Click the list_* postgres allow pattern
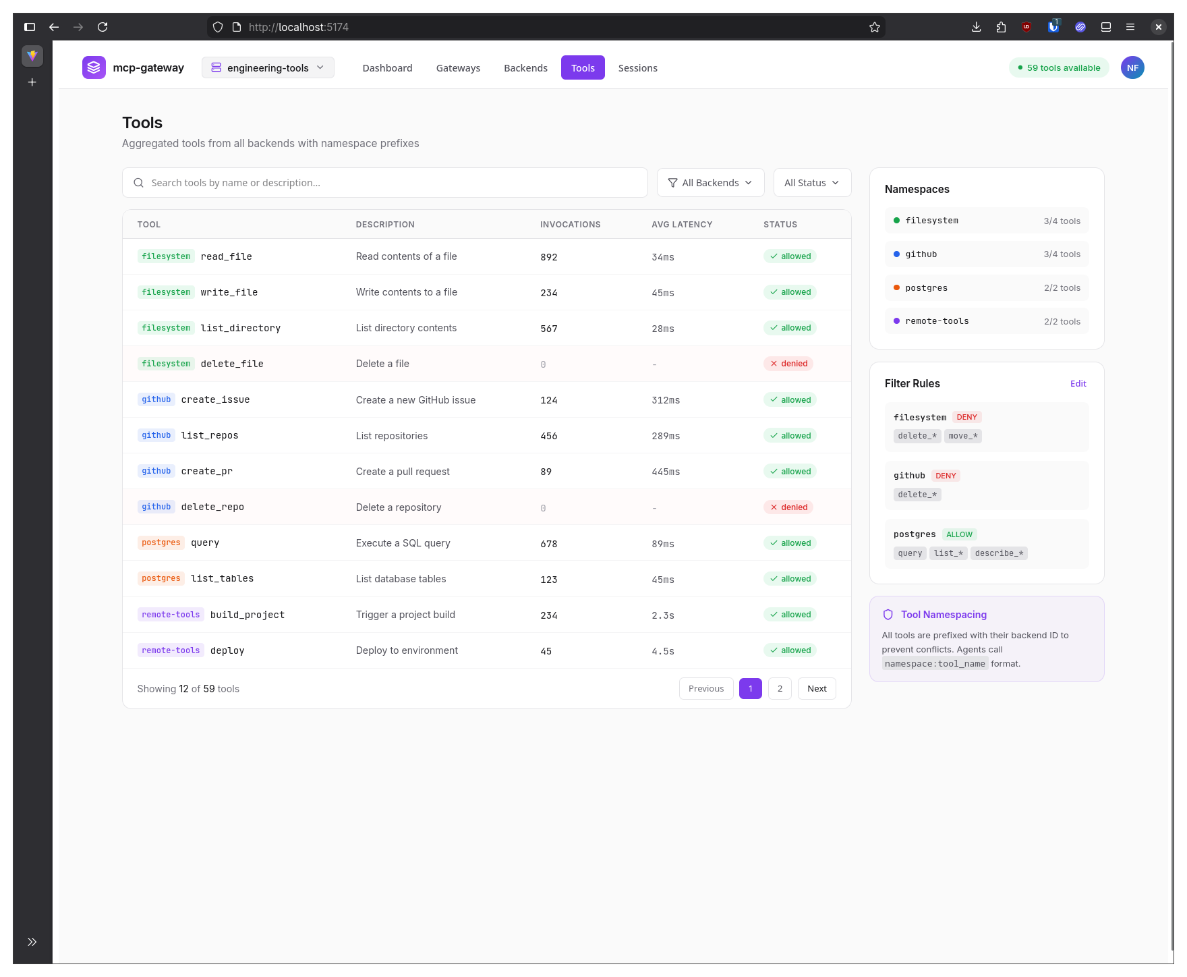The width and height of the screenshot is (1187, 977). (x=948, y=553)
